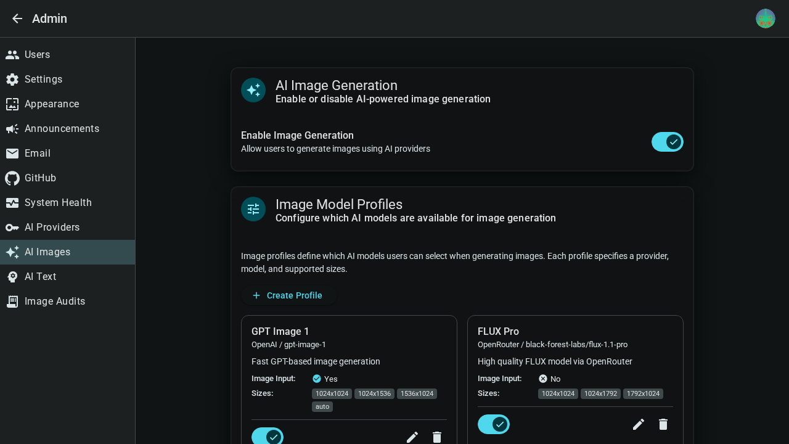
Task: Delete the FLUX Pro profile
Action: [663, 424]
